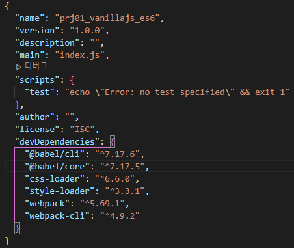The height and width of the screenshot is (248, 294).
Task: Click the "style-loader" key
Action: [60, 191]
